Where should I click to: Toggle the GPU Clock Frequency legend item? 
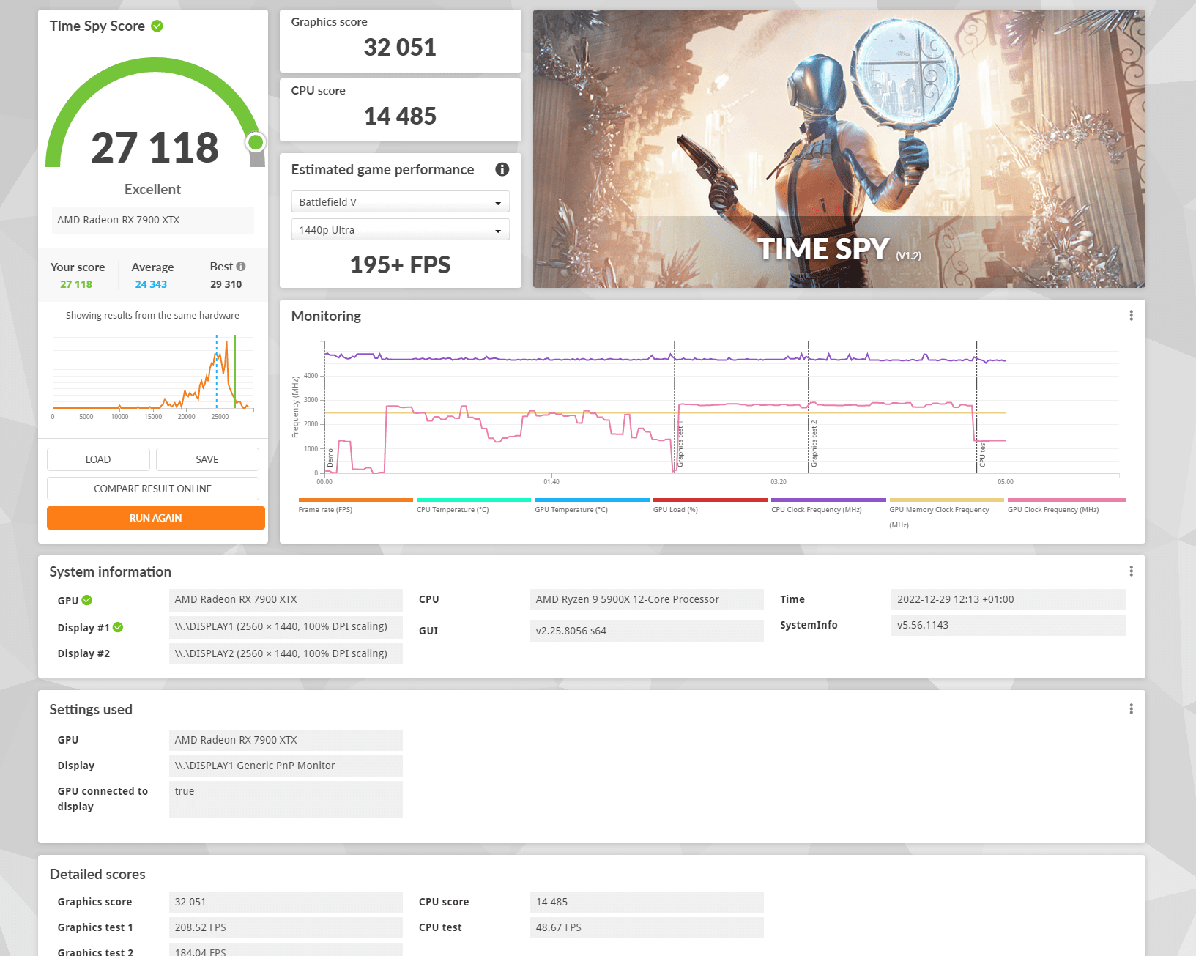[1066, 506]
